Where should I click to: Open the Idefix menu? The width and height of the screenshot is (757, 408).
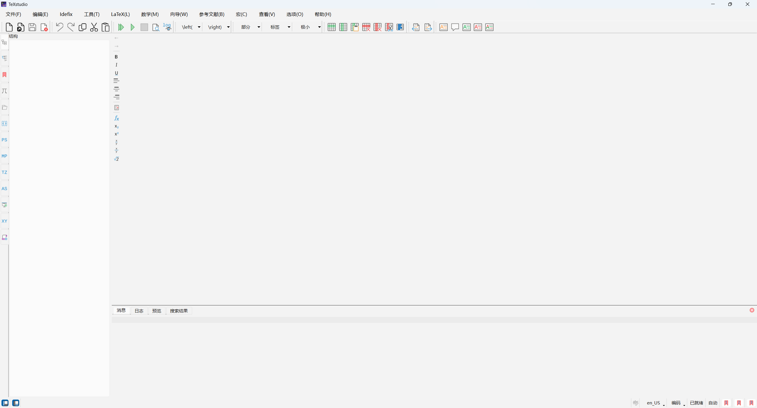[x=66, y=14]
